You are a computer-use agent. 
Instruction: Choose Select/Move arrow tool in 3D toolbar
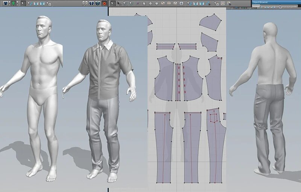[23, 3]
